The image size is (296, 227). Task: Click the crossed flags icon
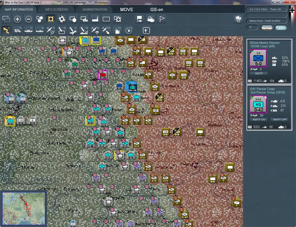click(238, 19)
